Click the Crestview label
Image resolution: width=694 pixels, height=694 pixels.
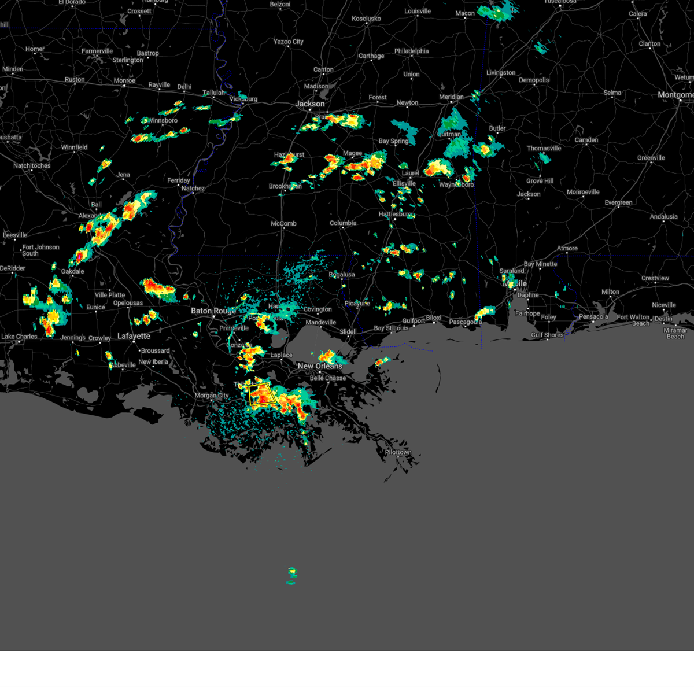655,279
